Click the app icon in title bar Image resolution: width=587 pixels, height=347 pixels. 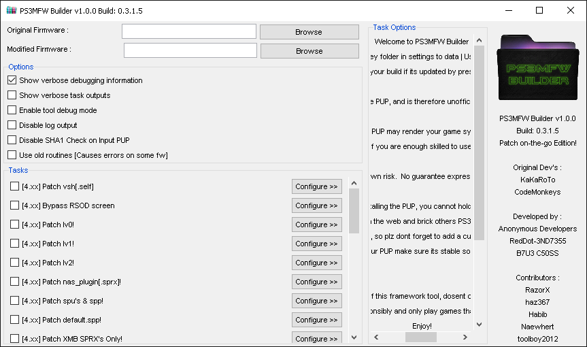pyautogui.click(x=12, y=10)
